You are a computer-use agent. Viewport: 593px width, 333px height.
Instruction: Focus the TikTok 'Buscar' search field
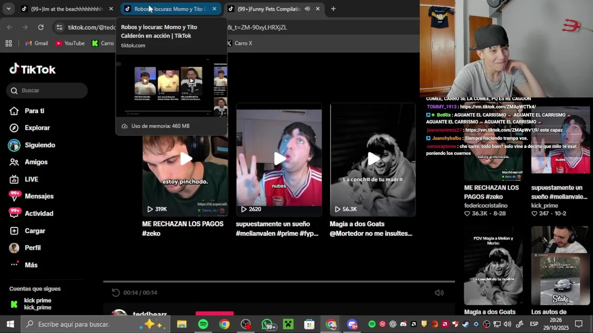tap(47, 91)
